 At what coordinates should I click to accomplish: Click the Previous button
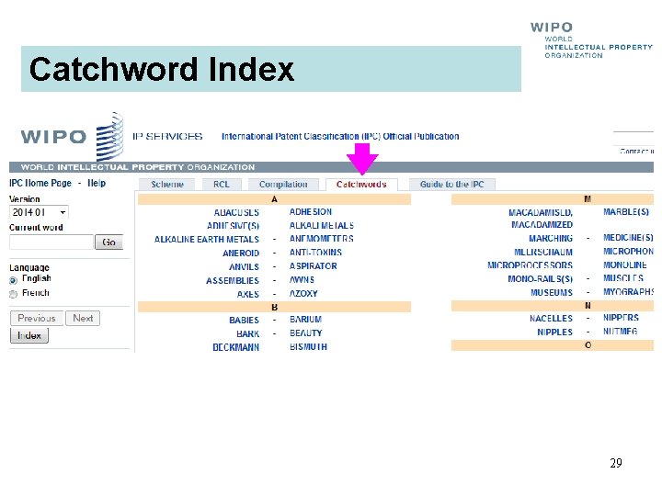coord(37,318)
